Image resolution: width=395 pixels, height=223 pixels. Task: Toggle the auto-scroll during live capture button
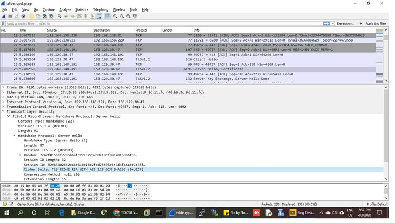coord(99,16)
